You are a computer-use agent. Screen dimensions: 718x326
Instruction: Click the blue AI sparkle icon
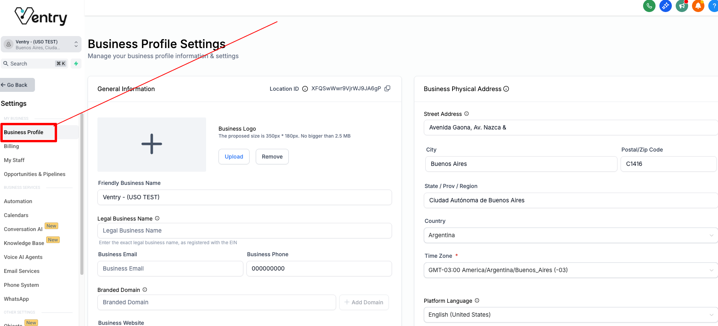(x=665, y=6)
